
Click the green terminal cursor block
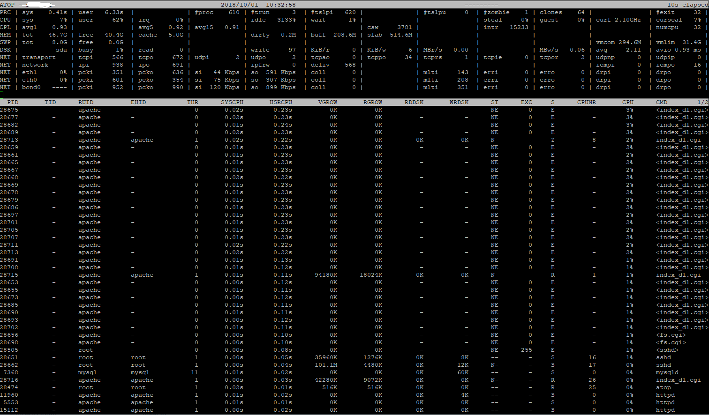pyautogui.click(x=1, y=95)
